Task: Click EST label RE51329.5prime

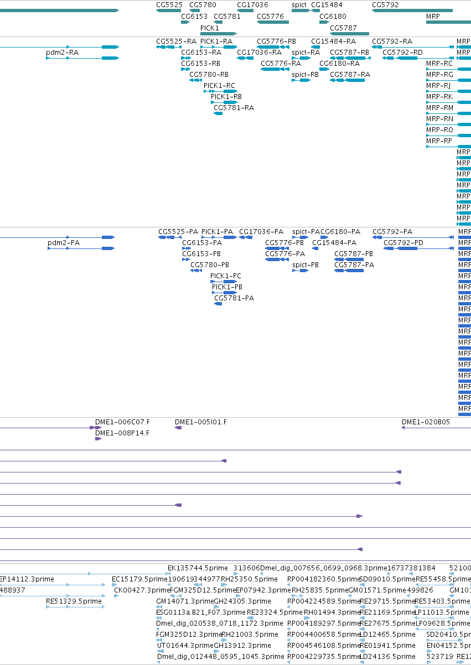Action: 74,601
